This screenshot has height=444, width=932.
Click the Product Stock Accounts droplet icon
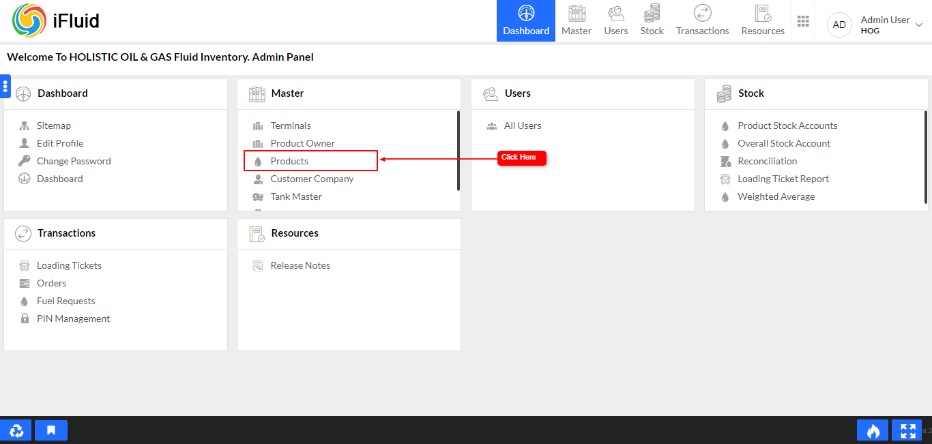click(x=725, y=126)
